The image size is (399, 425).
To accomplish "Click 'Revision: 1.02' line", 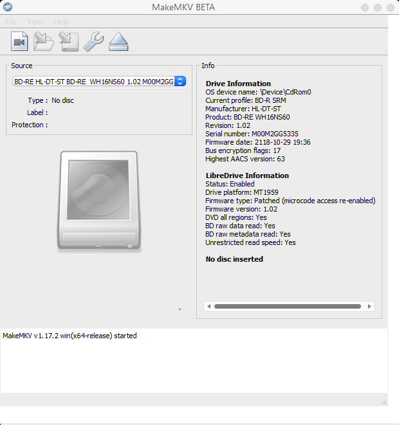I will 228,126.
